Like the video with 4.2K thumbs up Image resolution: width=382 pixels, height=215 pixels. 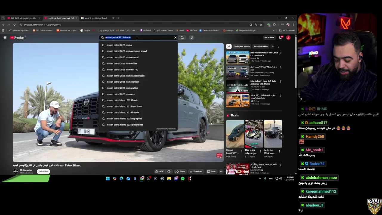pyautogui.click(x=159, y=171)
